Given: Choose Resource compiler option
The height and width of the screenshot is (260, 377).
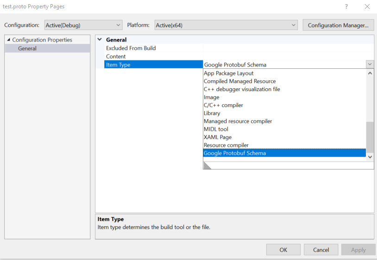Looking at the screenshot, I should click(284, 145).
